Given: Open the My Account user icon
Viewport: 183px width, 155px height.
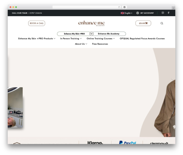Looking at the screenshot, I should click(x=138, y=13).
